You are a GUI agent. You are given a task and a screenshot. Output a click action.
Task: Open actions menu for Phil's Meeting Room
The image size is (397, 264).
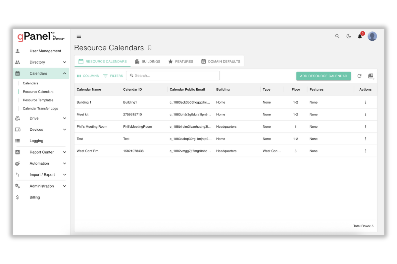click(x=365, y=126)
